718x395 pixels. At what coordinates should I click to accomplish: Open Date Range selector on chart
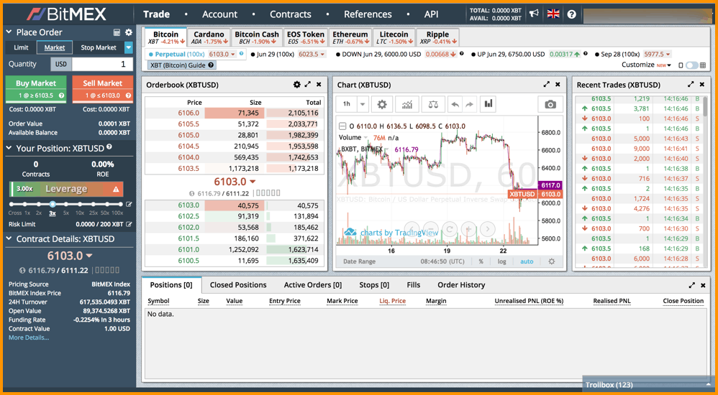[x=360, y=261]
